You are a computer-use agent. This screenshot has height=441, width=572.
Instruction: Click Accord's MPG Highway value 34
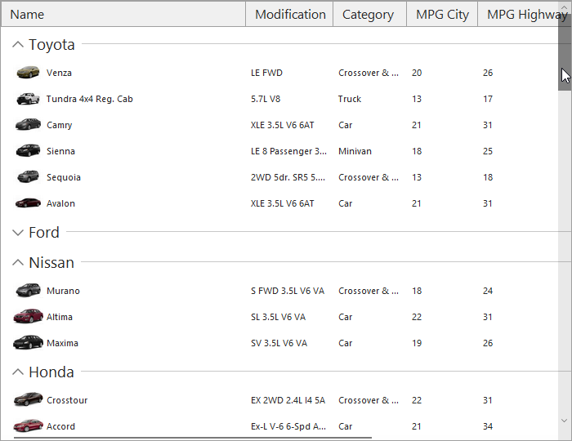(488, 426)
